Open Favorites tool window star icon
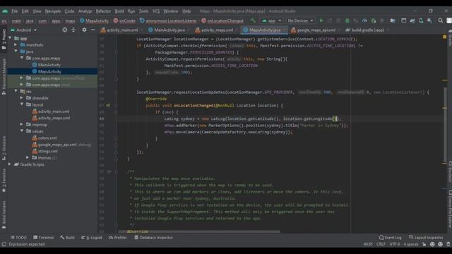 [4, 190]
